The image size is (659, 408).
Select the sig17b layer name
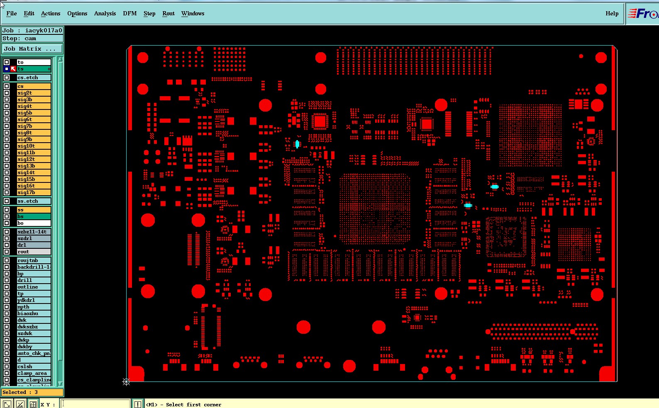[34, 192]
